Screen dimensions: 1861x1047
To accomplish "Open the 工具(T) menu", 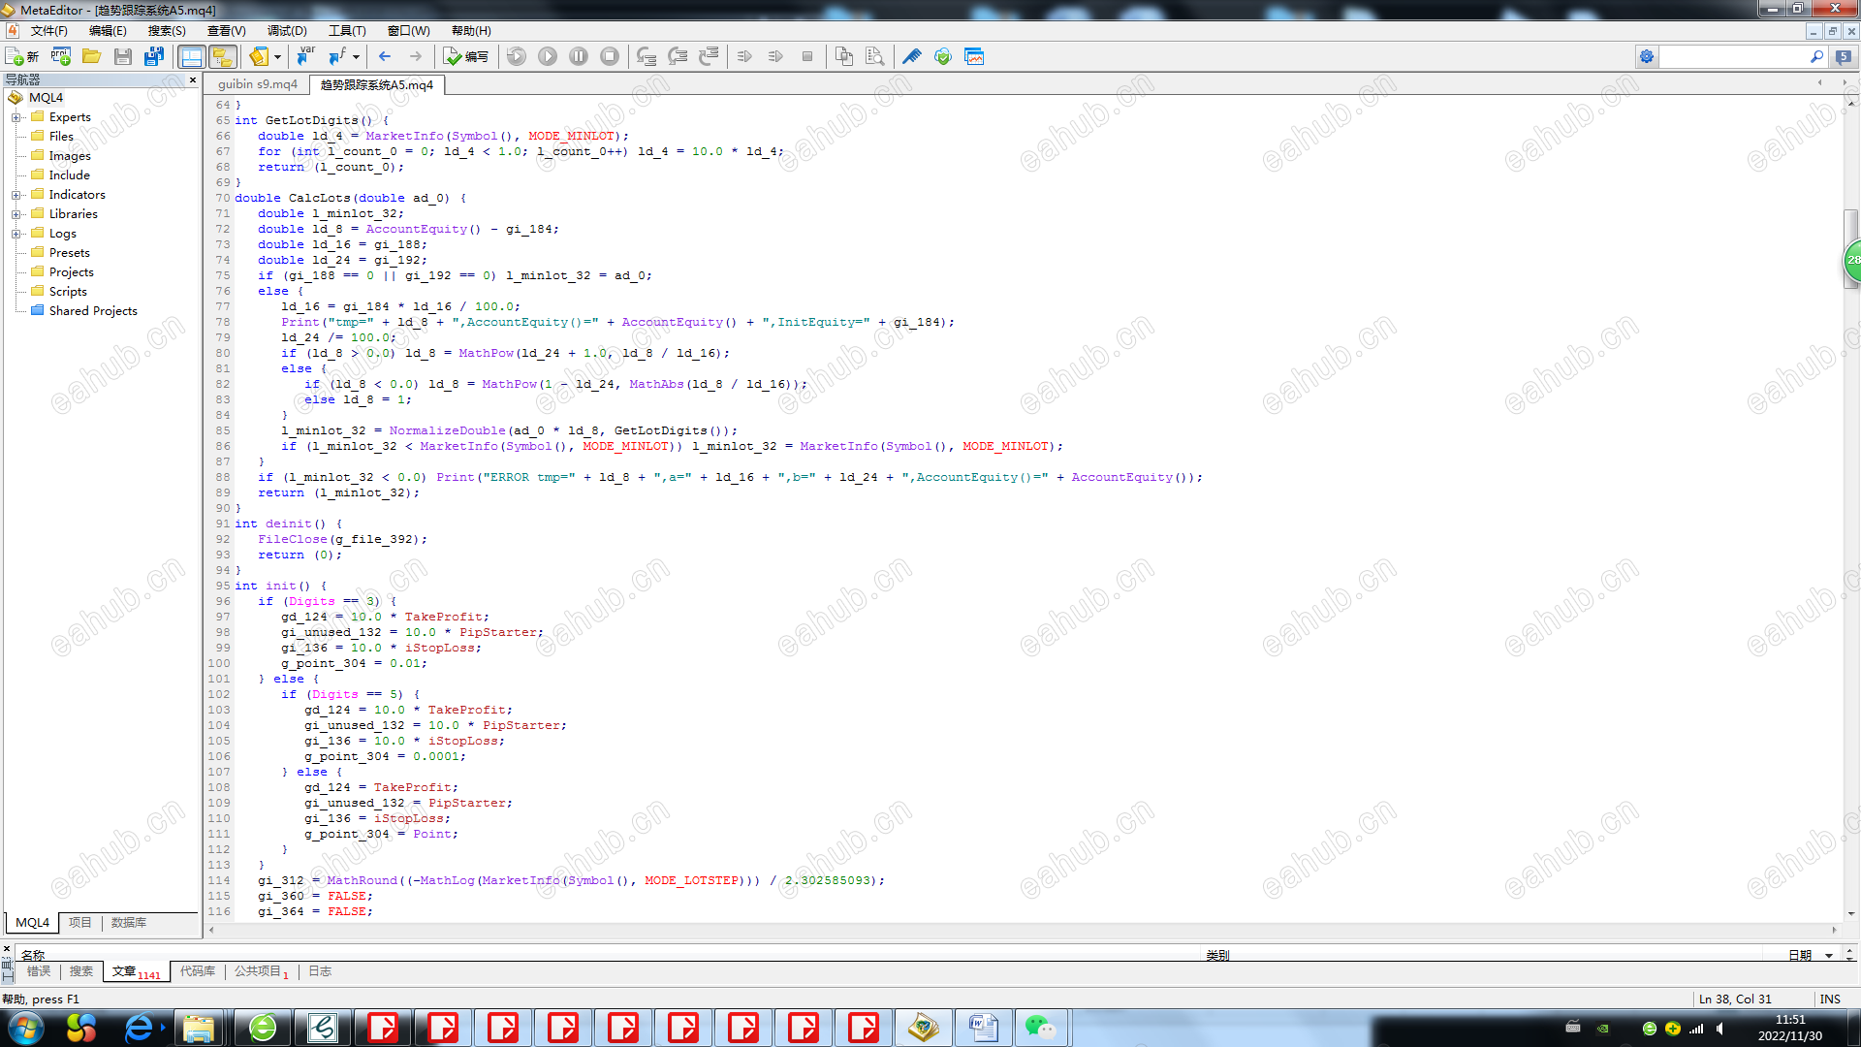I will pyautogui.click(x=347, y=31).
